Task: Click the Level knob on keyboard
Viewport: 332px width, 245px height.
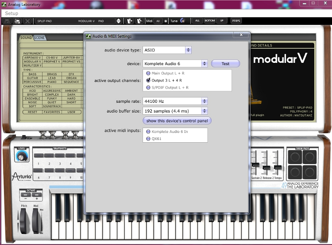Action: click(22, 157)
